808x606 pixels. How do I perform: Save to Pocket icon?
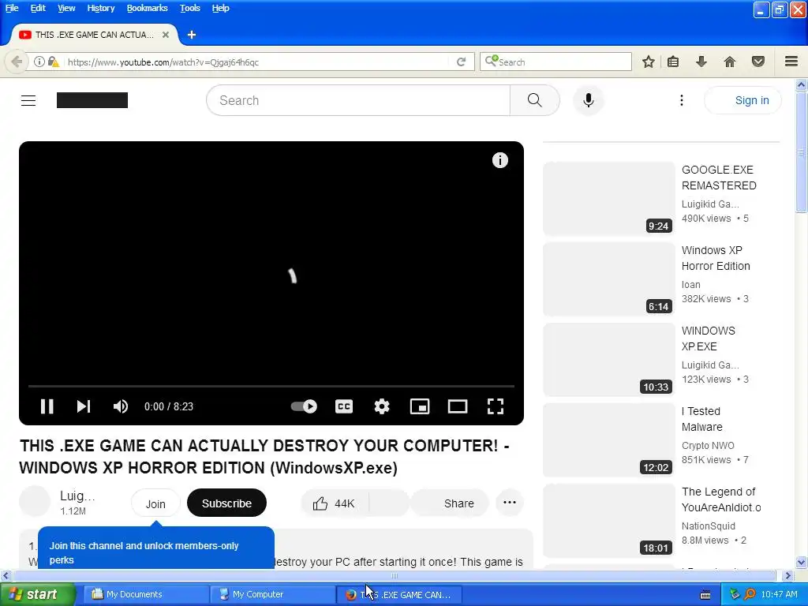pyautogui.click(x=758, y=62)
